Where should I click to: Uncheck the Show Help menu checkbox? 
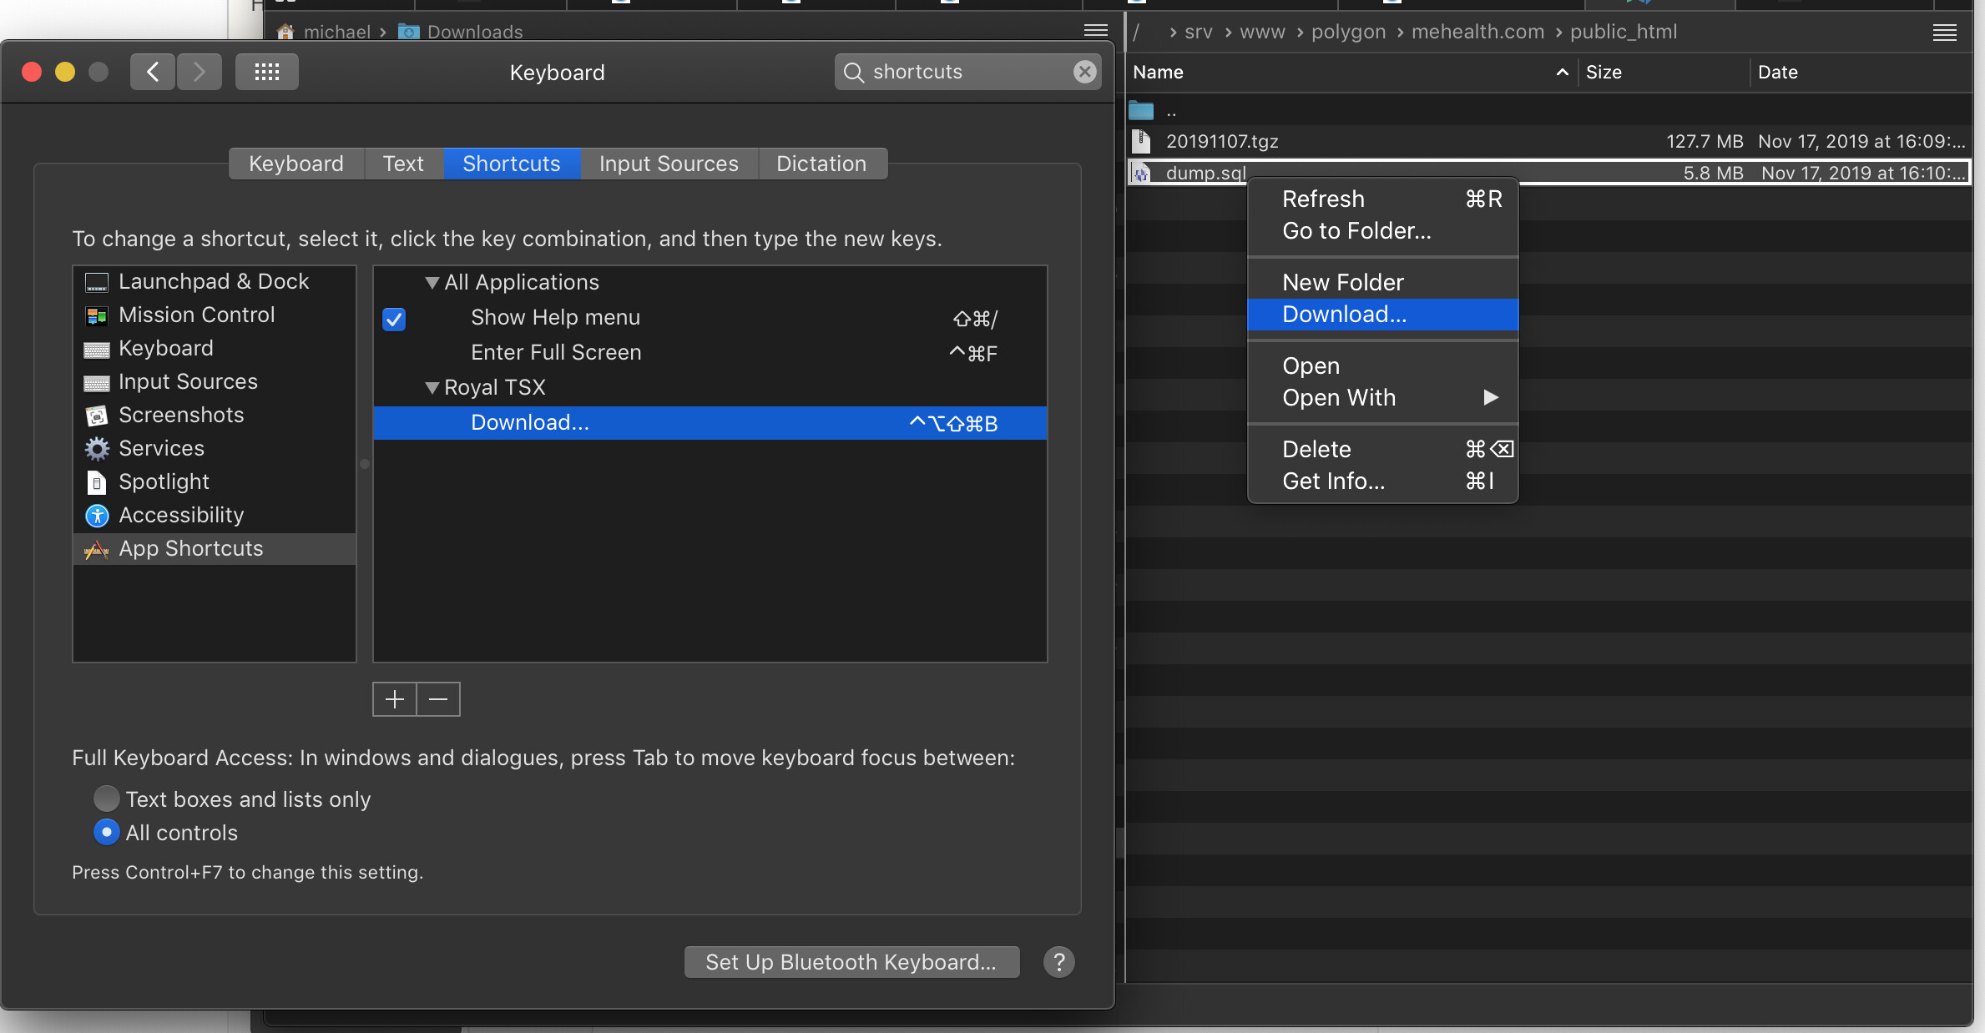[394, 319]
